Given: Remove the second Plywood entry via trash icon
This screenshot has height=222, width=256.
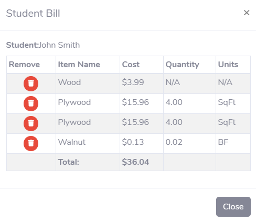Looking at the screenshot, I should tap(31, 123).
